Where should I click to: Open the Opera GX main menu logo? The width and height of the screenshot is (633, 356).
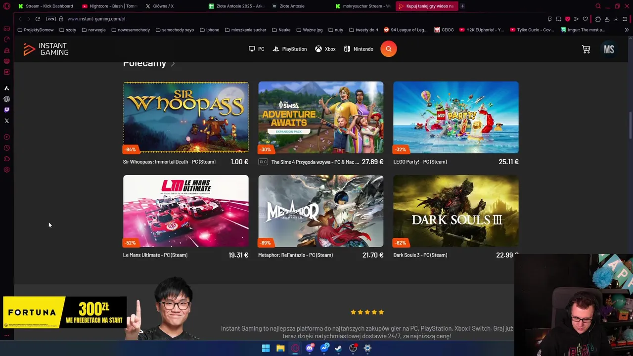click(7, 6)
